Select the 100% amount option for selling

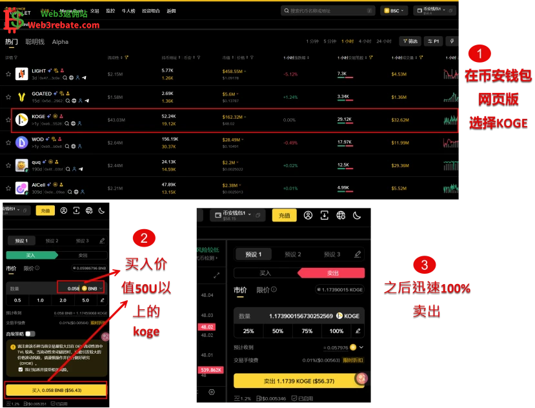point(336,331)
